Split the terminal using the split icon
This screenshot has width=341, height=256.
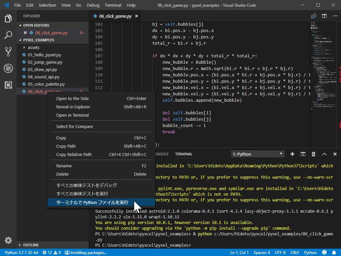point(303,154)
